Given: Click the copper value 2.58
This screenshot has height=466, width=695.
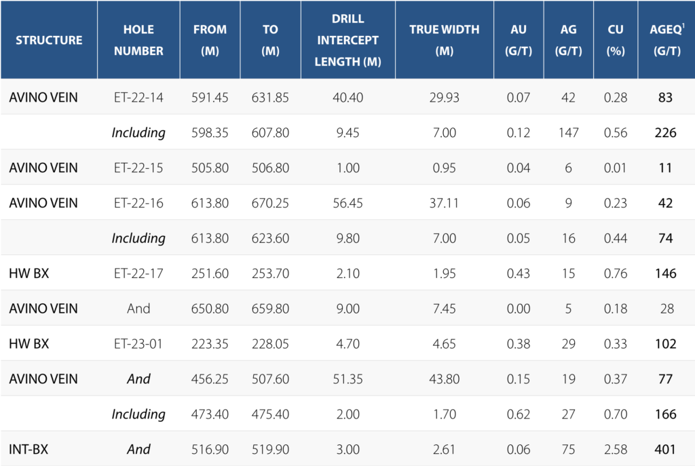Looking at the screenshot, I should tap(615, 449).
